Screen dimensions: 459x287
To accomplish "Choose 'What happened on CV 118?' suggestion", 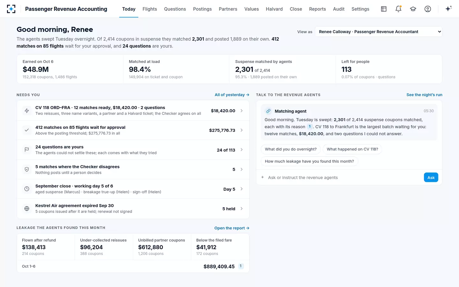I will (352, 149).
